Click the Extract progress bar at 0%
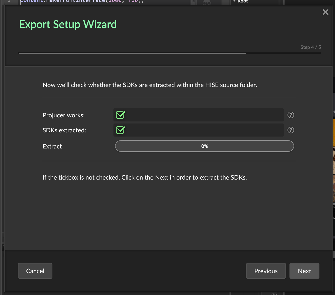The image size is (335, 295). [204, 146]
